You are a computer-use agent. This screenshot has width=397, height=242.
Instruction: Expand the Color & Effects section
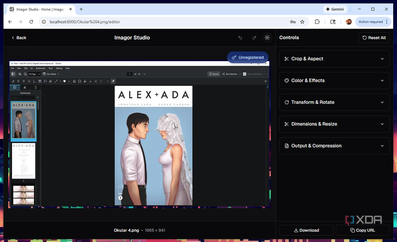point(334,80)
